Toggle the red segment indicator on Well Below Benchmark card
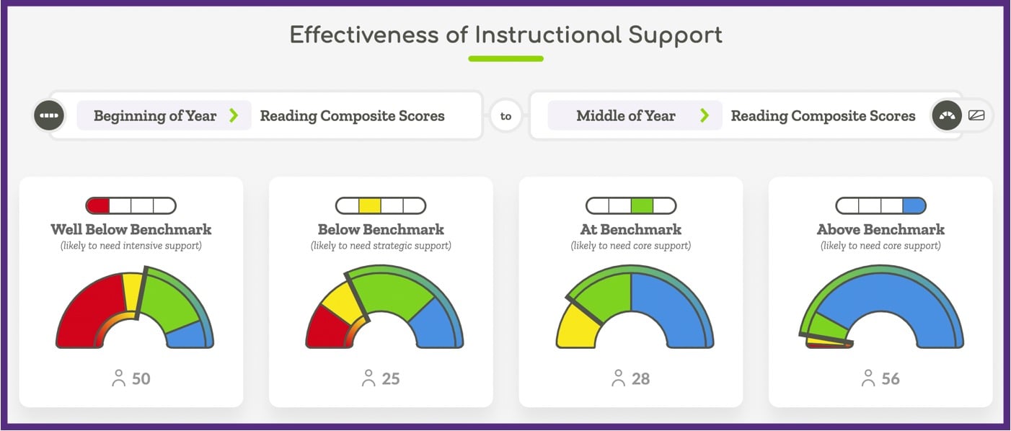This screenshot has height=431, width=1011. [97, 205]
